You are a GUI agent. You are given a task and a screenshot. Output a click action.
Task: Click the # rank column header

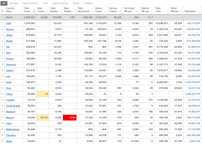point(2,11)
